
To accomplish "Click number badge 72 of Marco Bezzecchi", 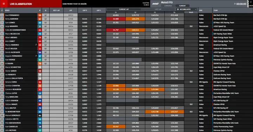I will [40, 34].
